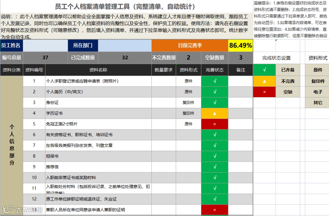The image size is (329, 216).
Task: Click red cross legend swatch for 空缺
Action: pyautogui.click(x=264, y=92)
